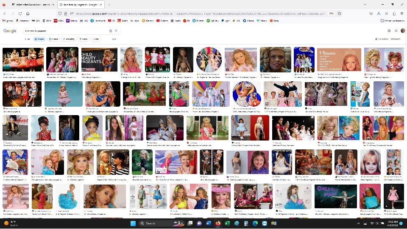Click the search by image camera icon
The height and width of the screenshot is (229, 407).
111,31
